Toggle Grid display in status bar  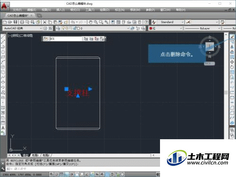coord(61,174)
